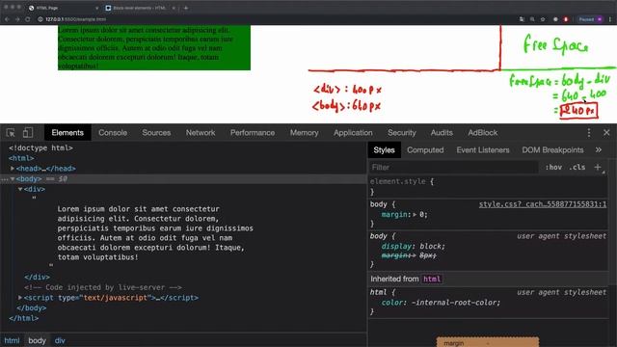The image size is (617, 347).
Task: Close the HTML Page browser tab
Action: point(96,8)
